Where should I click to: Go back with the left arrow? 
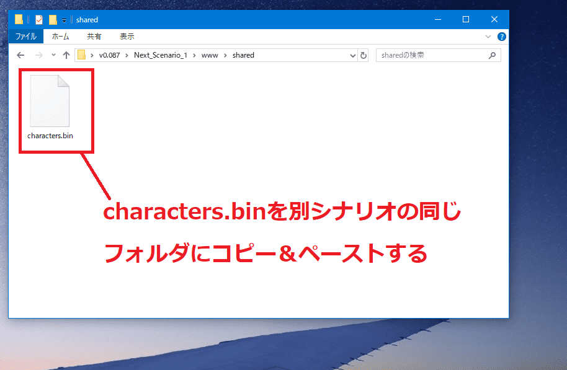20,55
